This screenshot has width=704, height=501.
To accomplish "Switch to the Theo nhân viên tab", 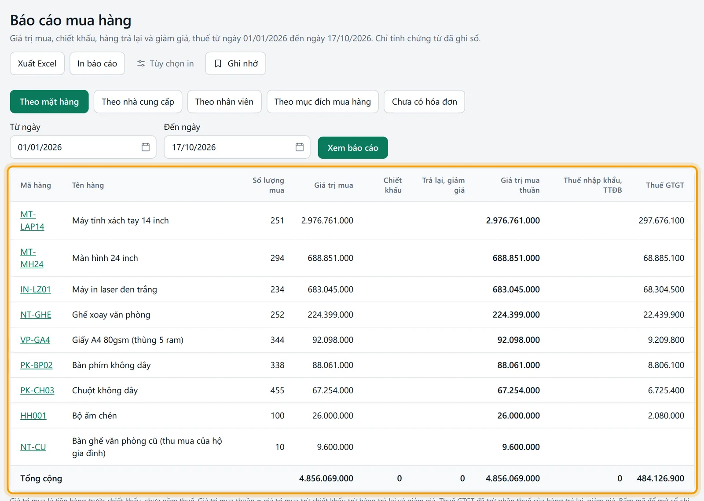I will point(224,102).
